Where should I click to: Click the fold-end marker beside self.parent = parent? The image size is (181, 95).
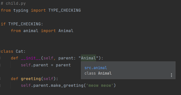pos(0,65)
